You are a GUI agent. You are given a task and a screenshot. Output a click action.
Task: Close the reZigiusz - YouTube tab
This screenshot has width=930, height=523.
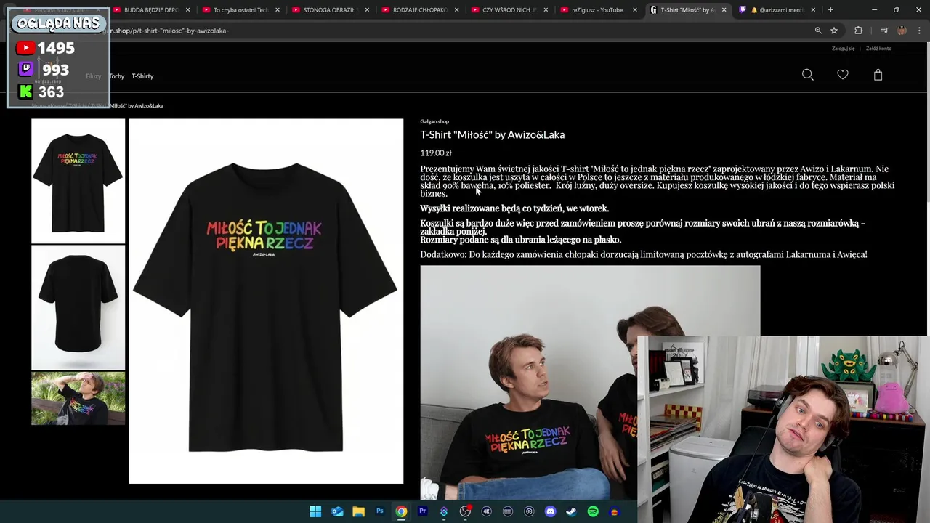coord(634,10)
